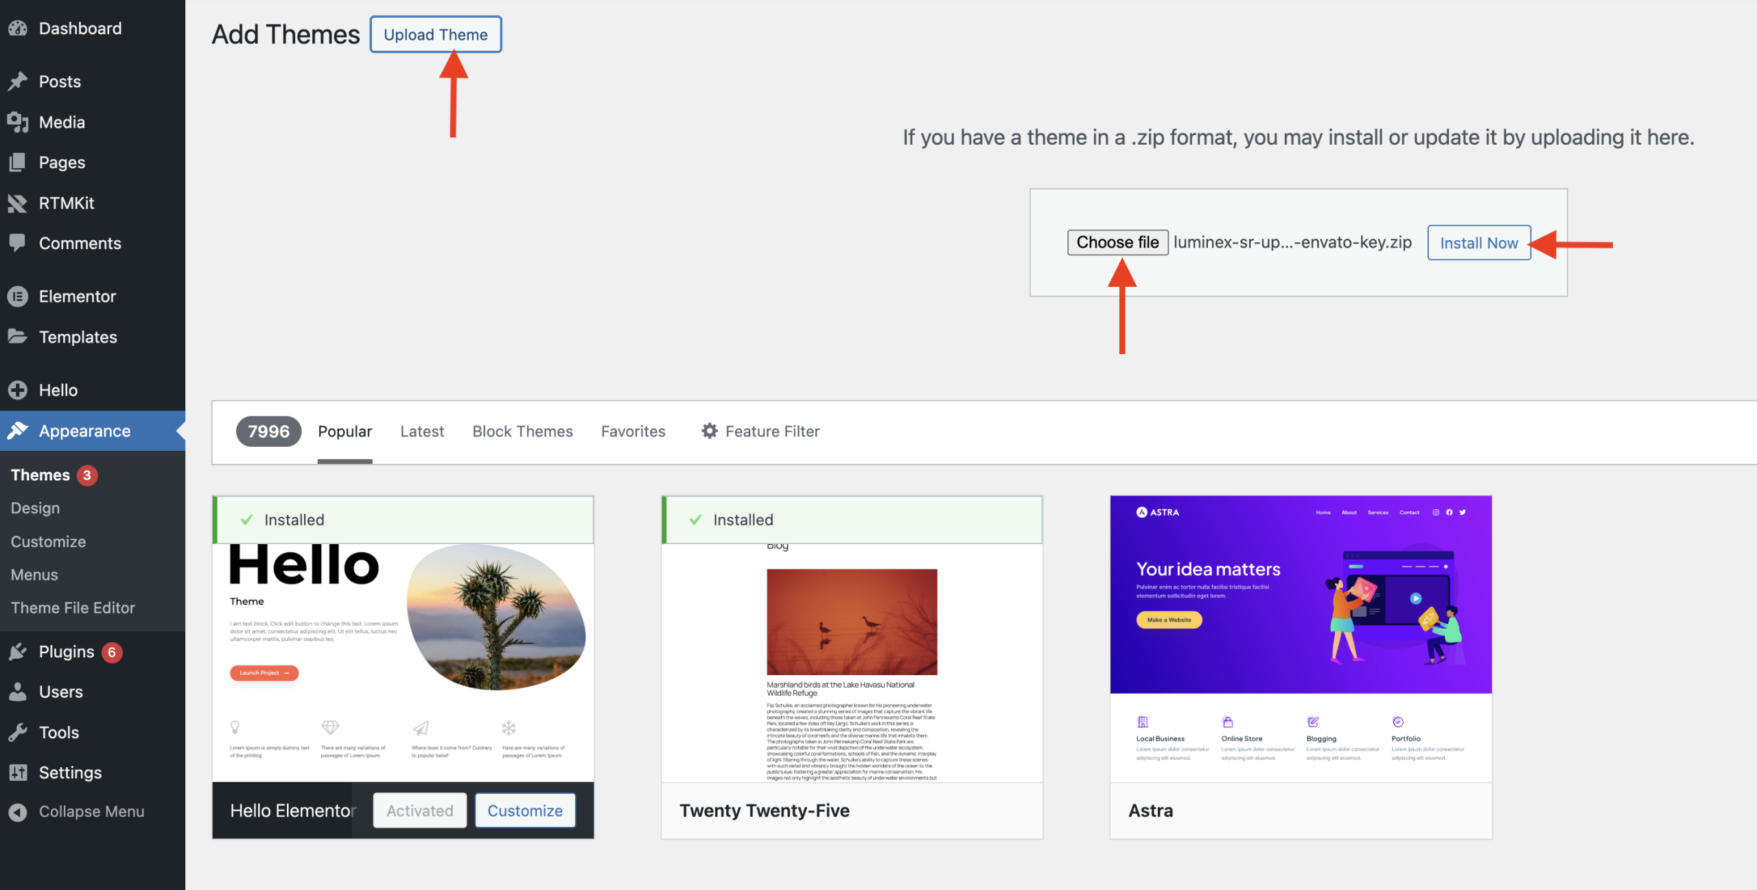Click the Elementor logo icon in sidebar
Image resolution: width=1757 pixels, height=890 pixels.
click(18, 296)
